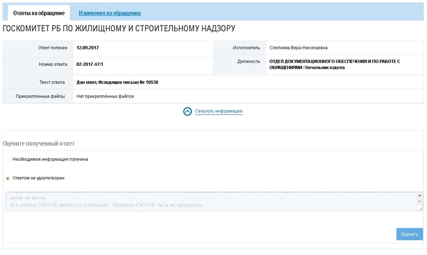Click the comment box scrollbar down arrow

(x=419, y=207)
